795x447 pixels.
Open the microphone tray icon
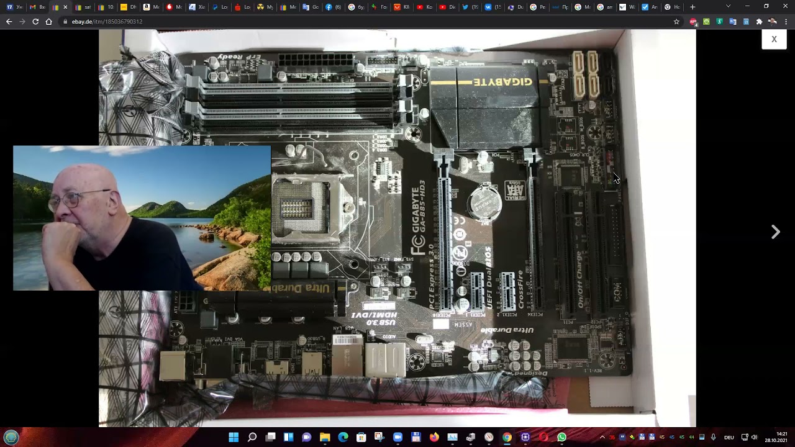click(713, 437)
